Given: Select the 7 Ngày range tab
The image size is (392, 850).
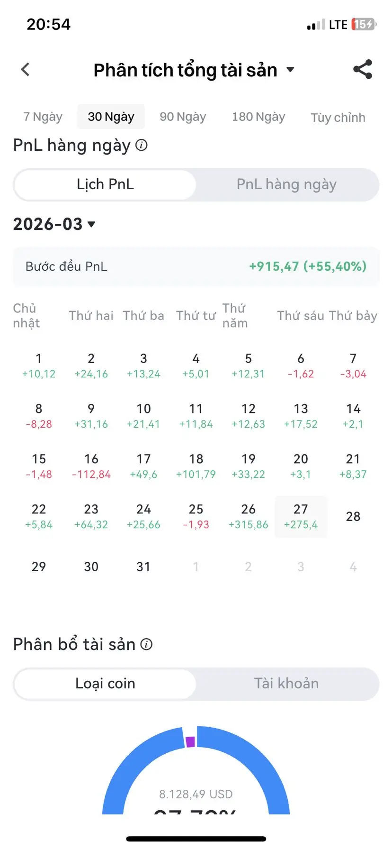Looking at the screenshot, I should 43,117.
